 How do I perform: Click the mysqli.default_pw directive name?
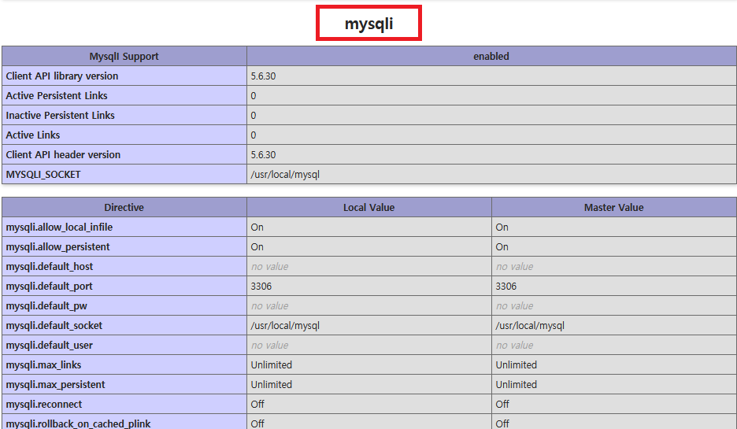(x=46, y=306)
